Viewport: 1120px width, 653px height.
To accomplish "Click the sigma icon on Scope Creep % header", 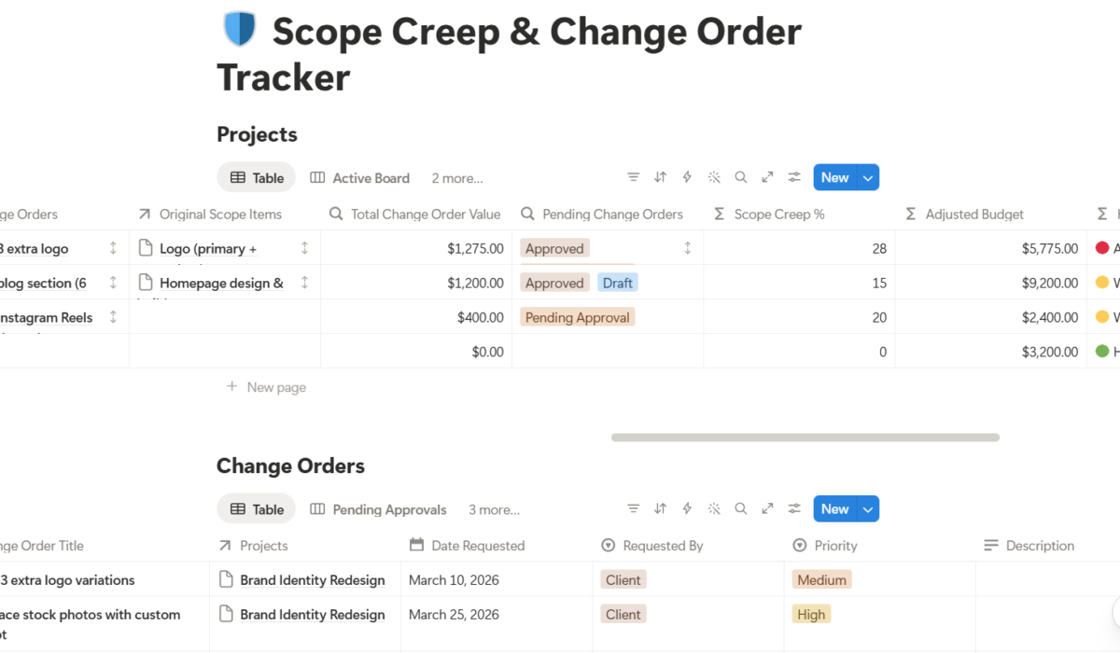I will [x=718, y=214].
